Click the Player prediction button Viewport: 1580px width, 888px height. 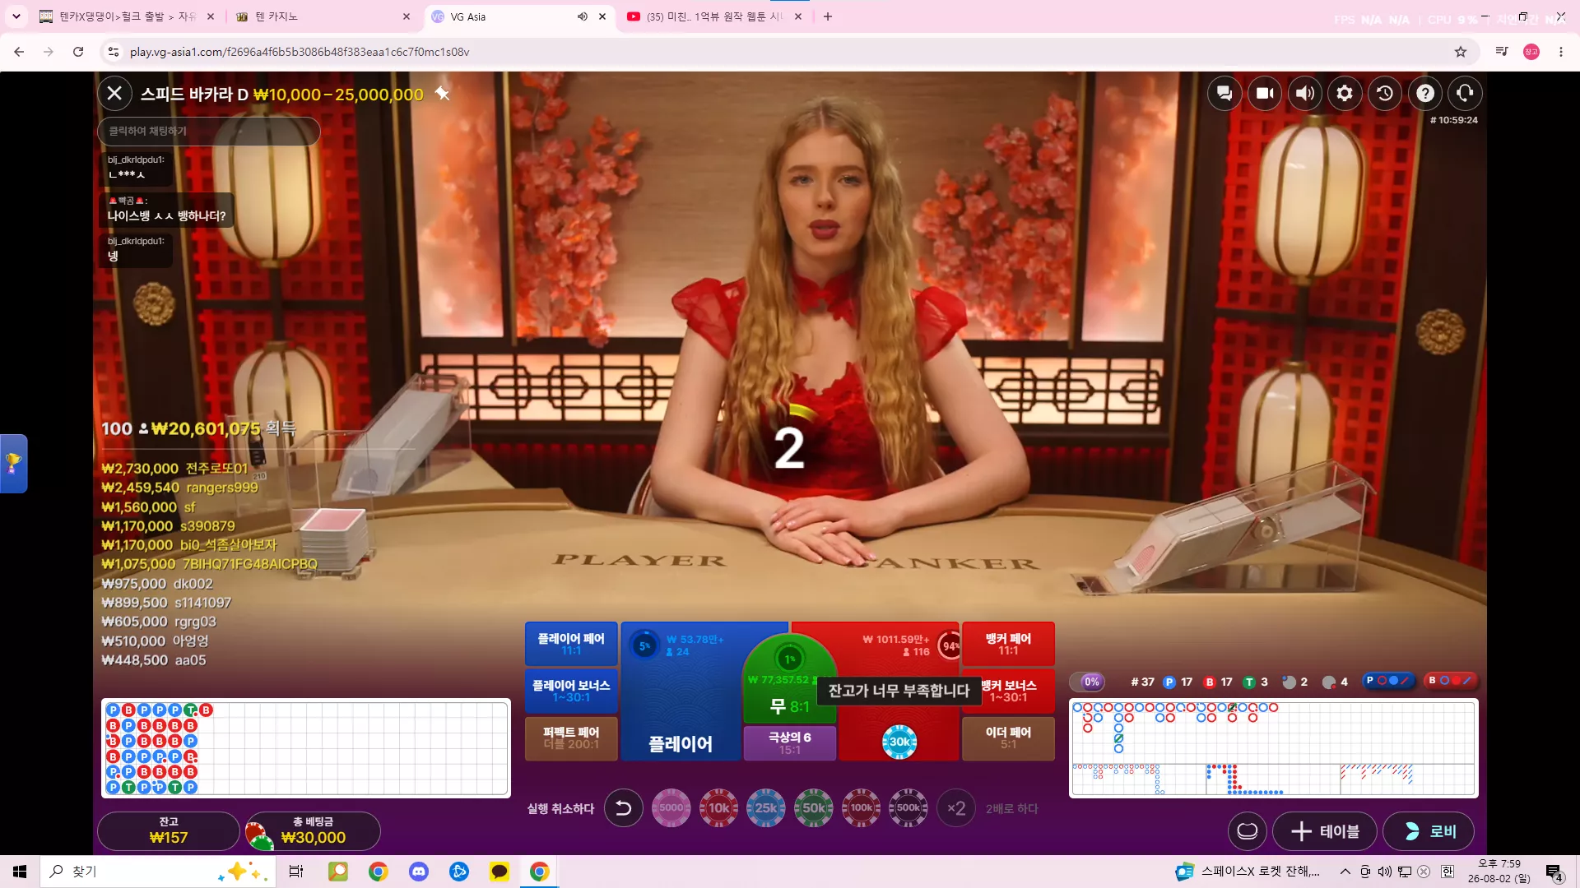pyautogui.click(x=1388, y=681)
